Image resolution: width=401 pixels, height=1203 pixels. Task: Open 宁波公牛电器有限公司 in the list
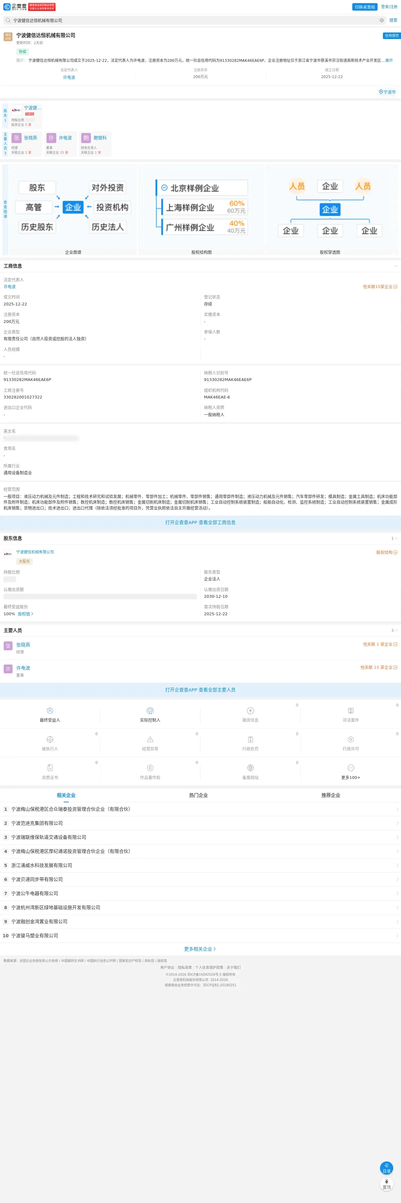[200, 894]
